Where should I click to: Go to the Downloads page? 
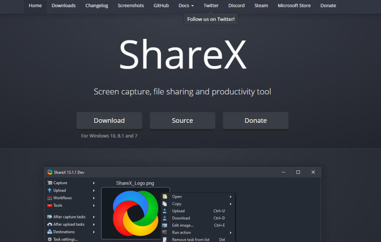click(x=64, y=6)
